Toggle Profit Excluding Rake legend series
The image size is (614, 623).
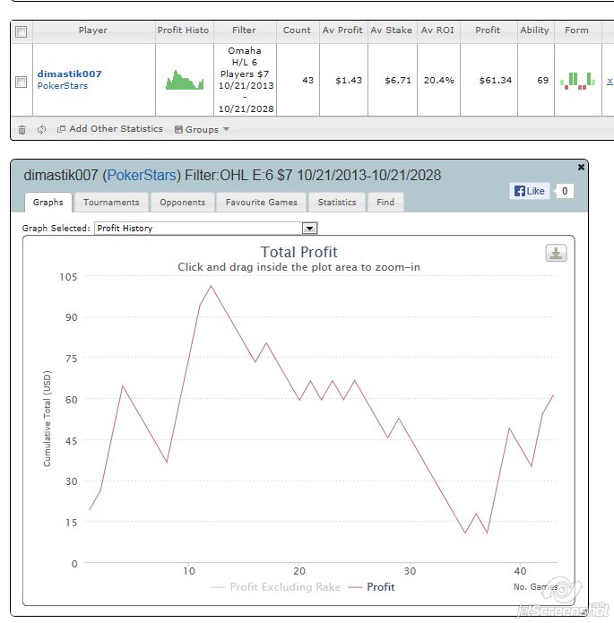[276, 587]
